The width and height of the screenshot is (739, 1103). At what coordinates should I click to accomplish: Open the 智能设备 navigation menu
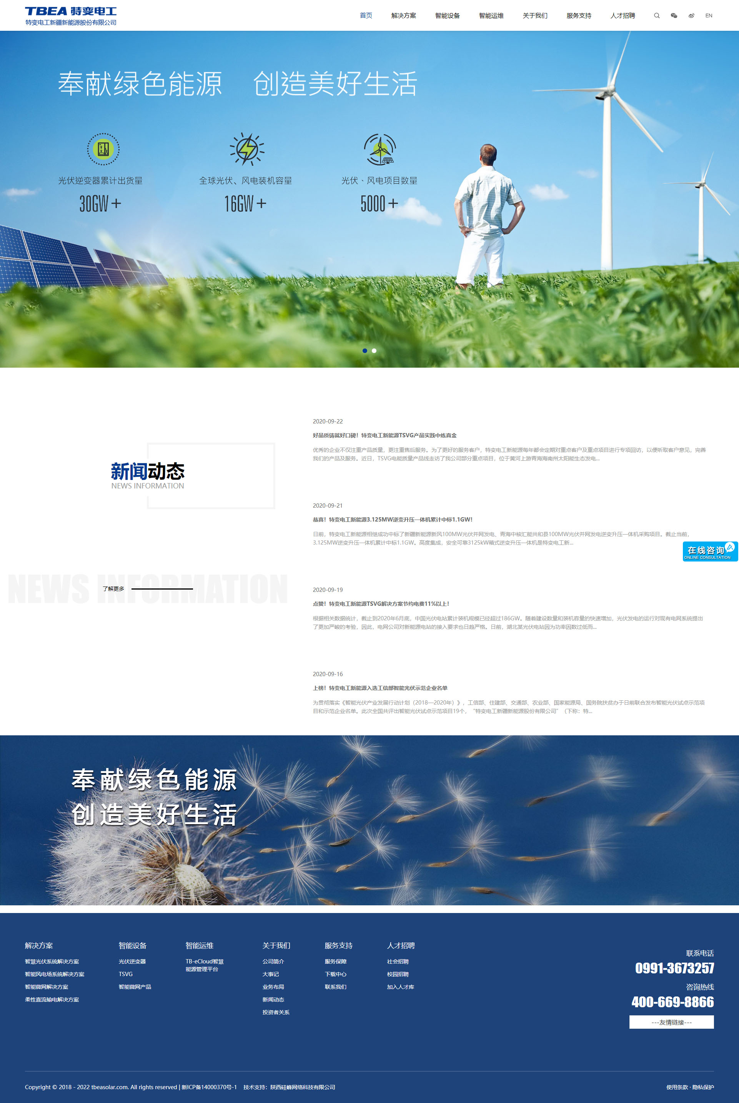447,15
